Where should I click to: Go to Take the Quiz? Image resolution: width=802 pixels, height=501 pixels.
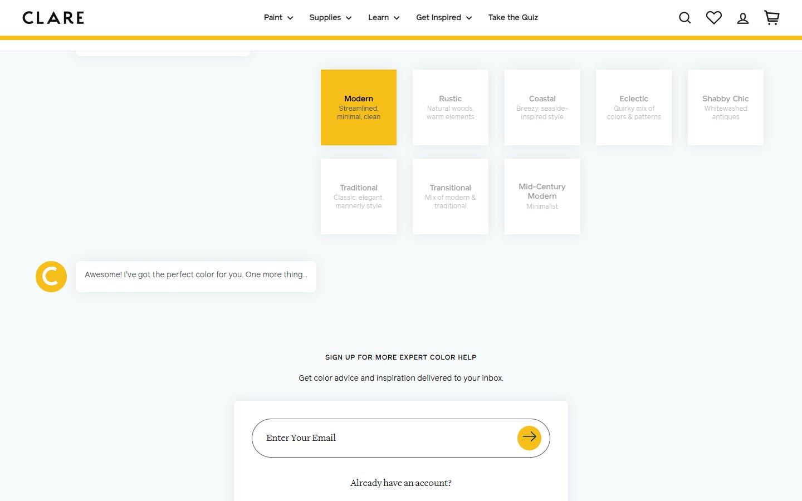point(513,18)
